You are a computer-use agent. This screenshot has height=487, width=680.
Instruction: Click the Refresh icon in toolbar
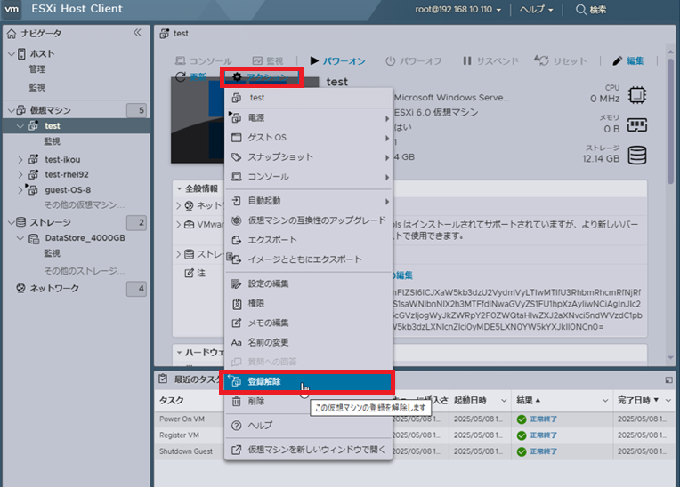click(181, 77)
